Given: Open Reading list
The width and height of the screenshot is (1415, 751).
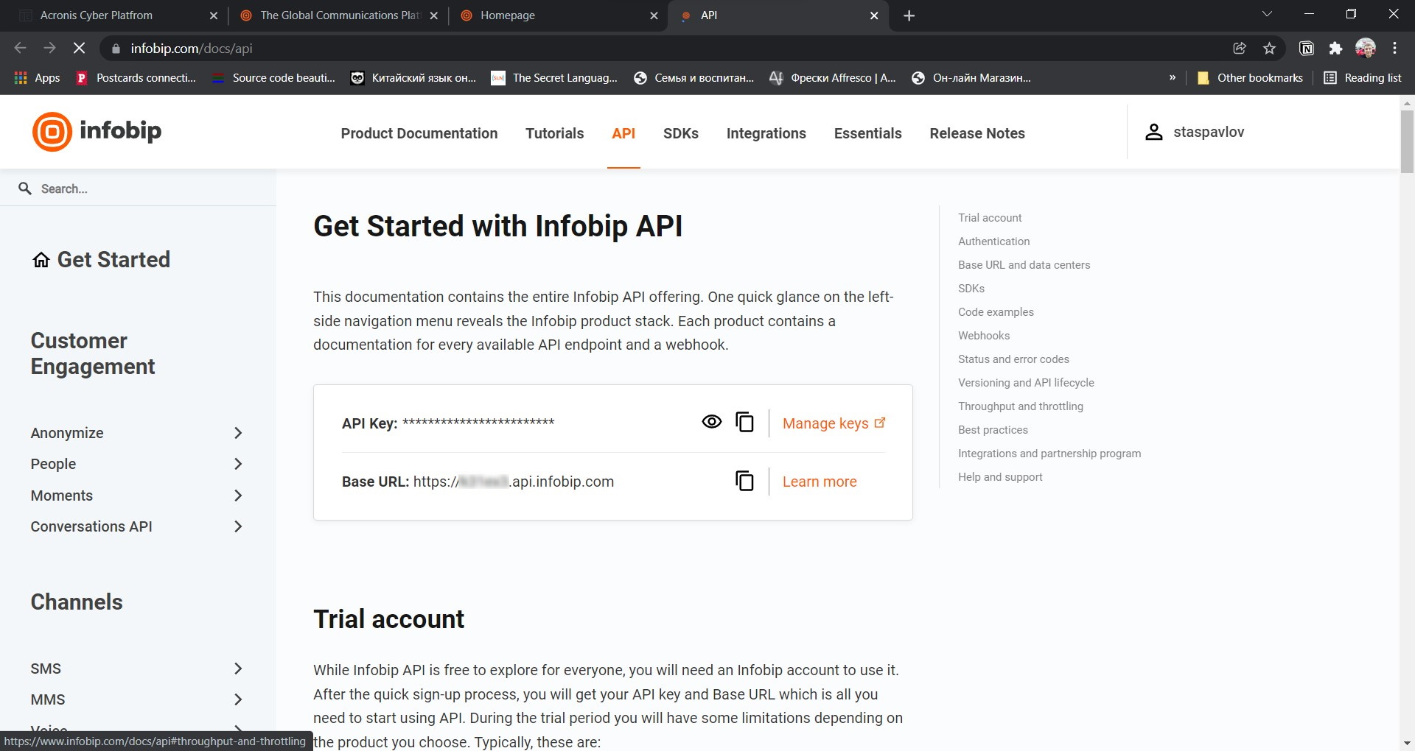Looking at the screenshot, I should [x=1363, y=77].
